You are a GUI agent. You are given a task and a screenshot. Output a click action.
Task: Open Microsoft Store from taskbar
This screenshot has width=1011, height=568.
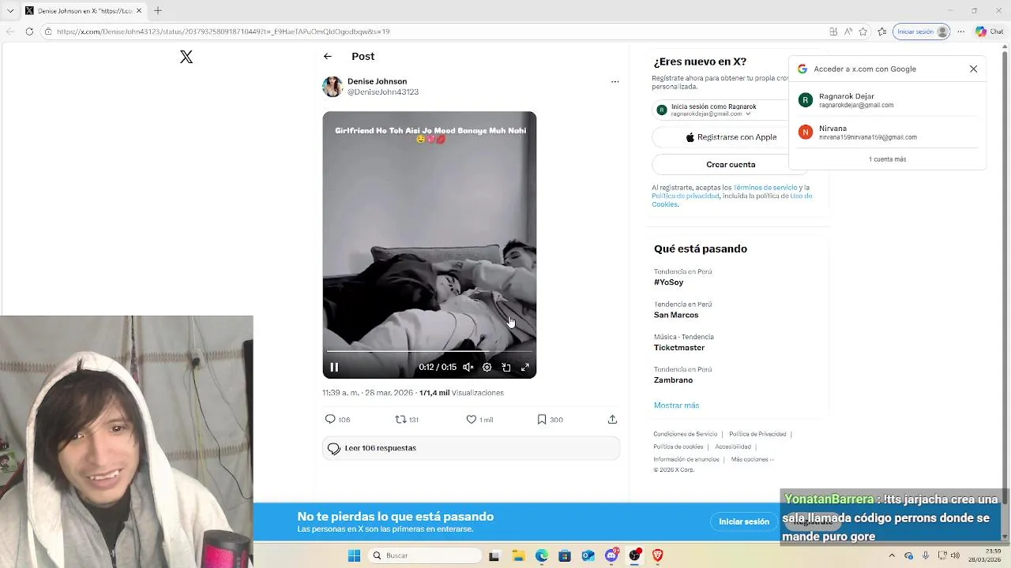point(565,555)
